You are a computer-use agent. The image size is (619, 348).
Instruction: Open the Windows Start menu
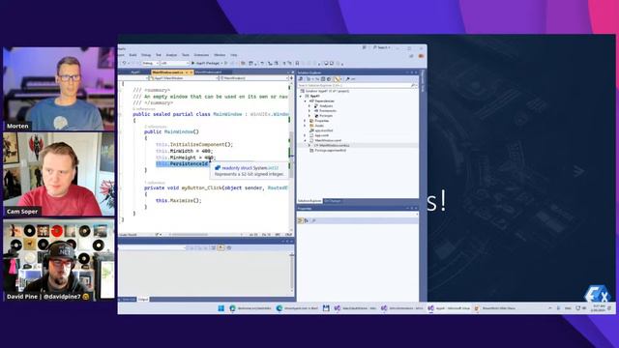[x=221, y=308]
